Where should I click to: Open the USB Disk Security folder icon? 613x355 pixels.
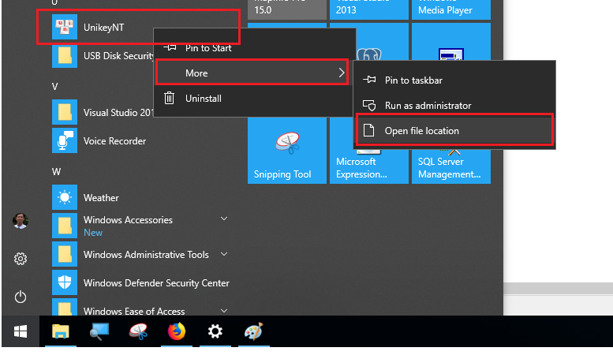click(x=65, y=55)
